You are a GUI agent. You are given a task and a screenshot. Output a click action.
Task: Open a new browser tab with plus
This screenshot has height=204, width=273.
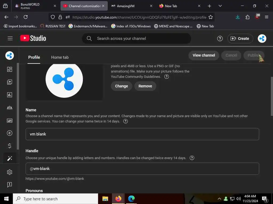[209, 6]
